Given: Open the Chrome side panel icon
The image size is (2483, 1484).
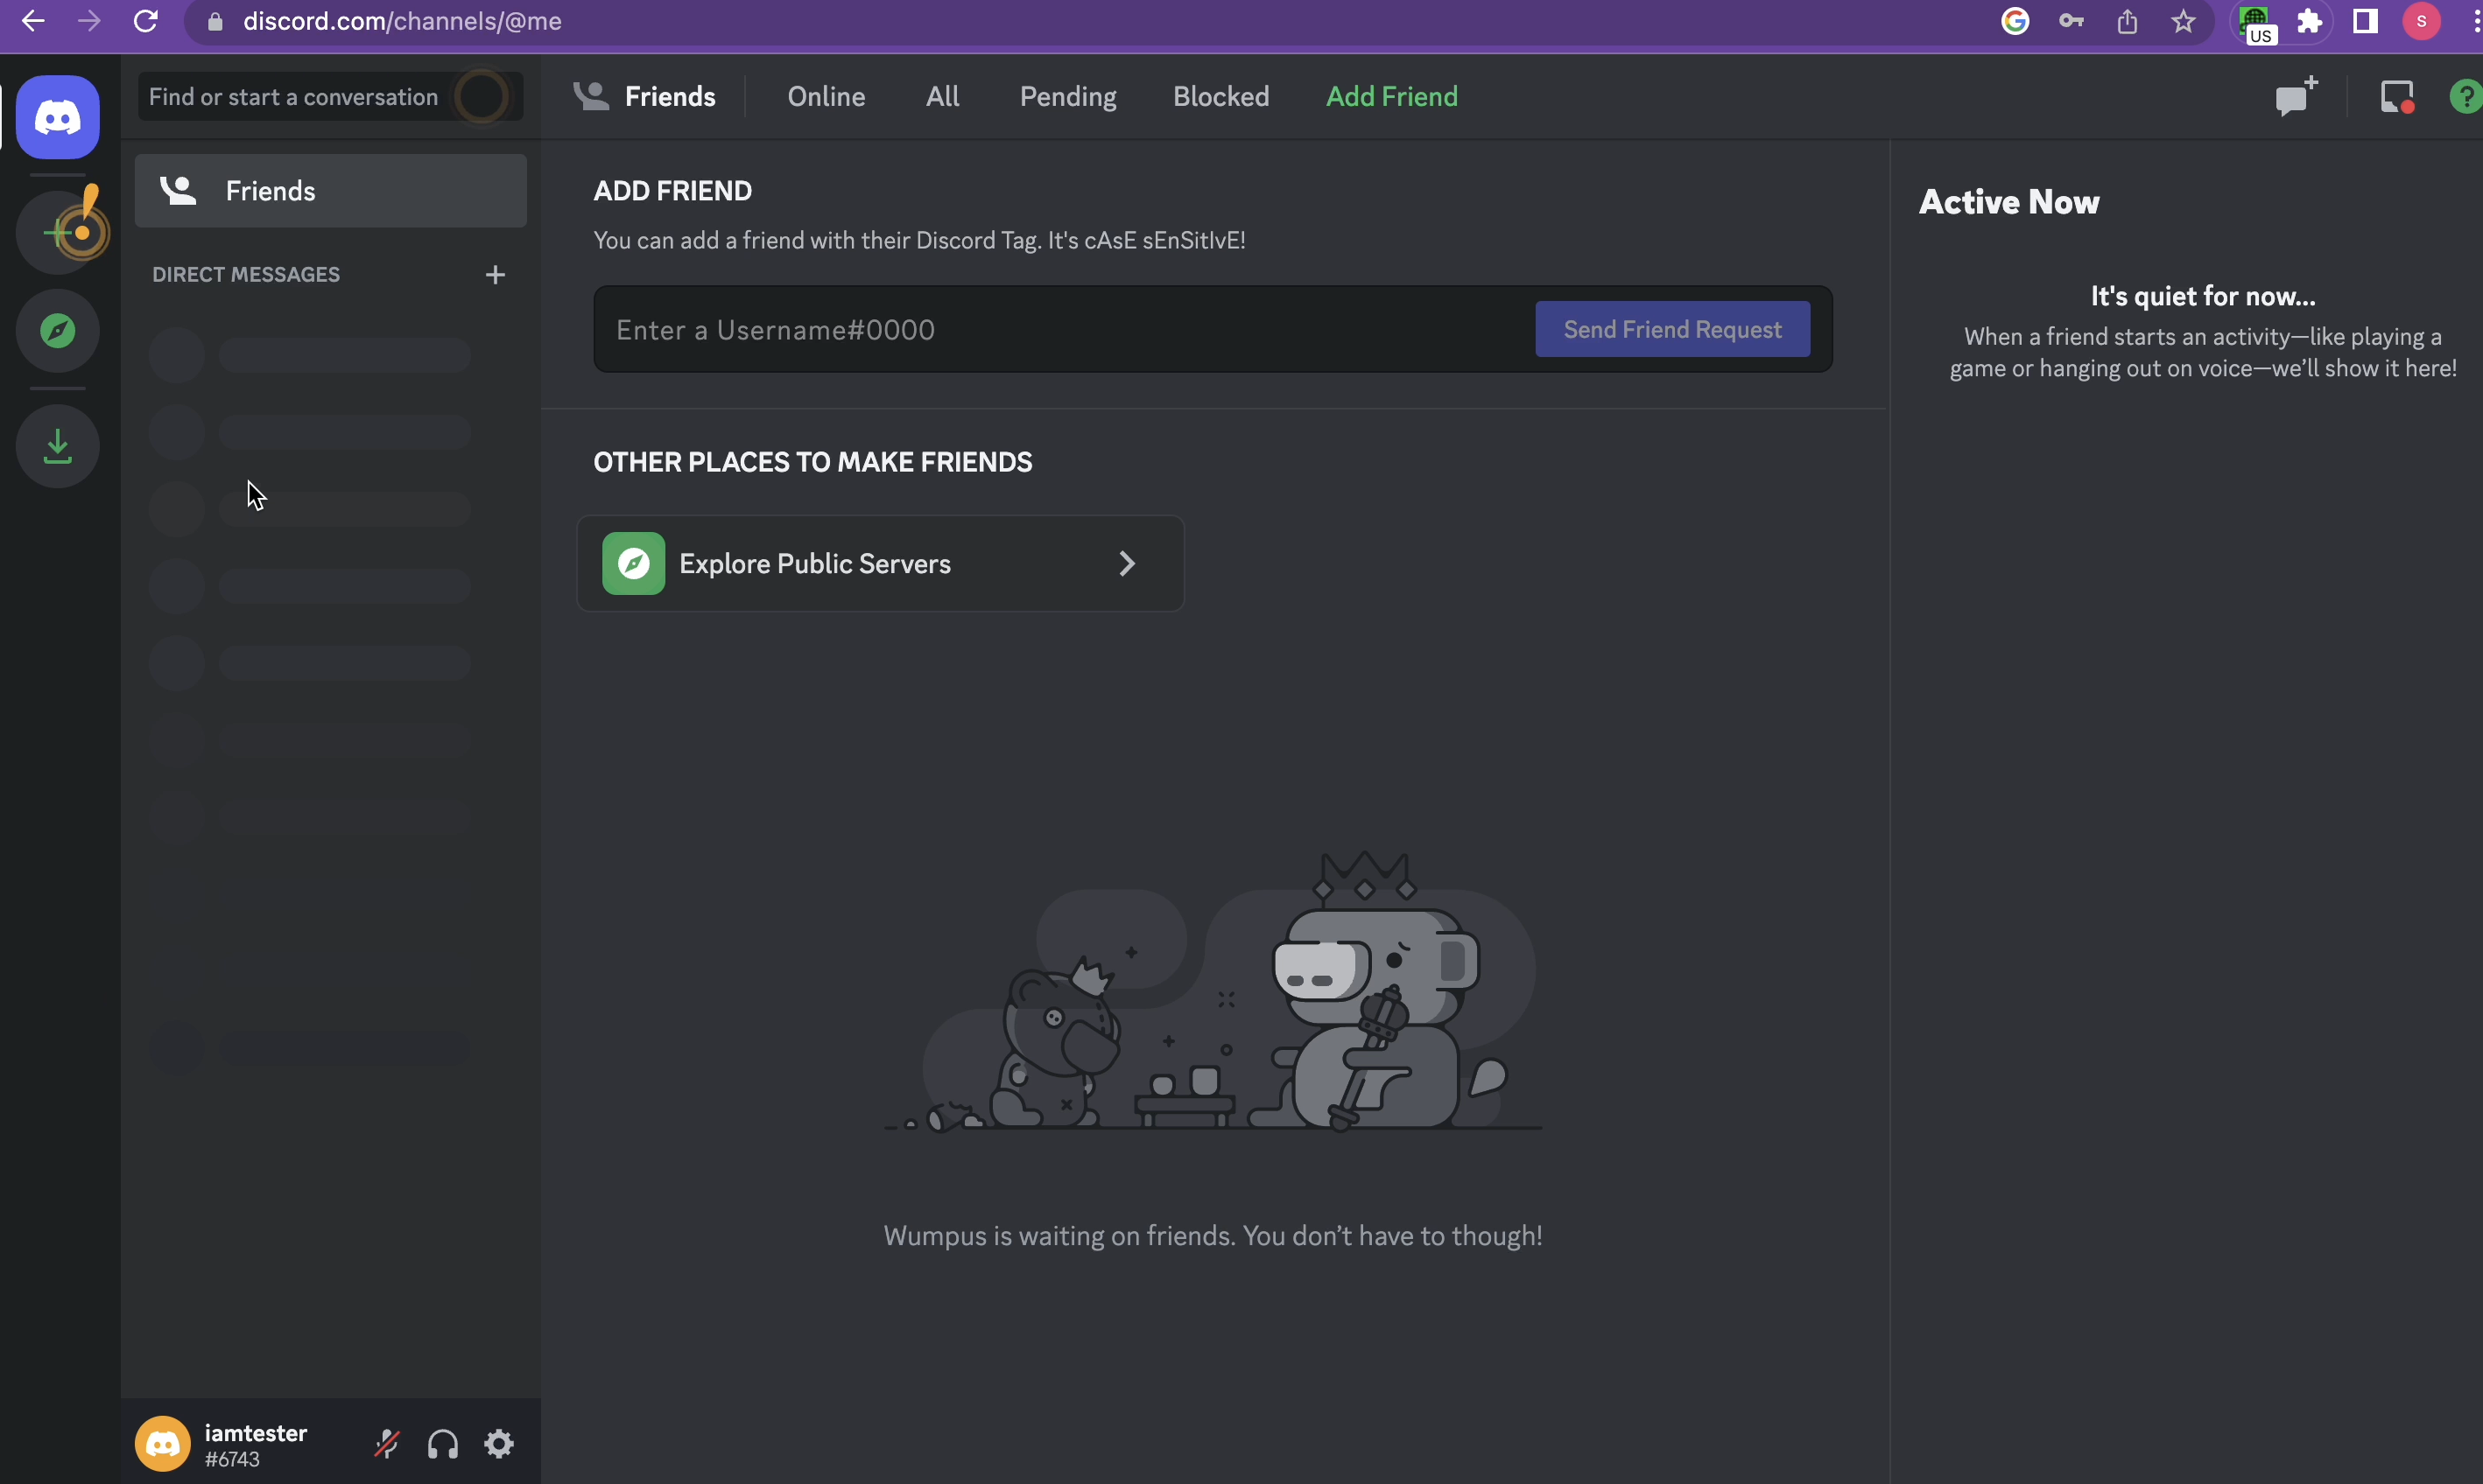Looking at the screenshot, I should coord(2365,21).
